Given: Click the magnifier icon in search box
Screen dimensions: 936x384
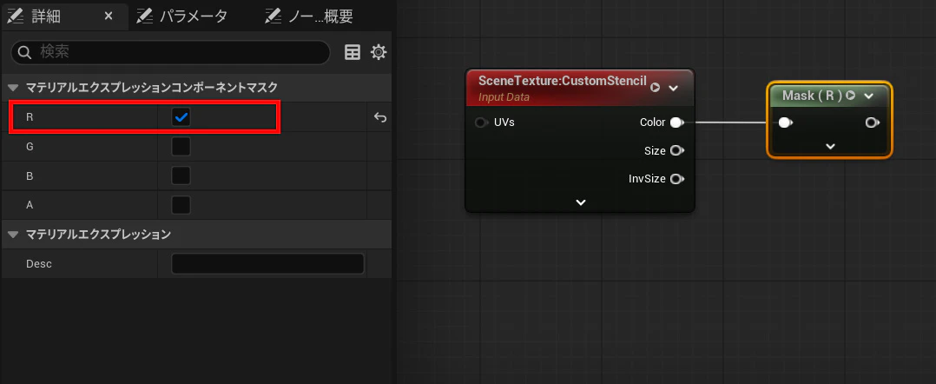Looking at the screenshot, I should [x=25, y=52].
